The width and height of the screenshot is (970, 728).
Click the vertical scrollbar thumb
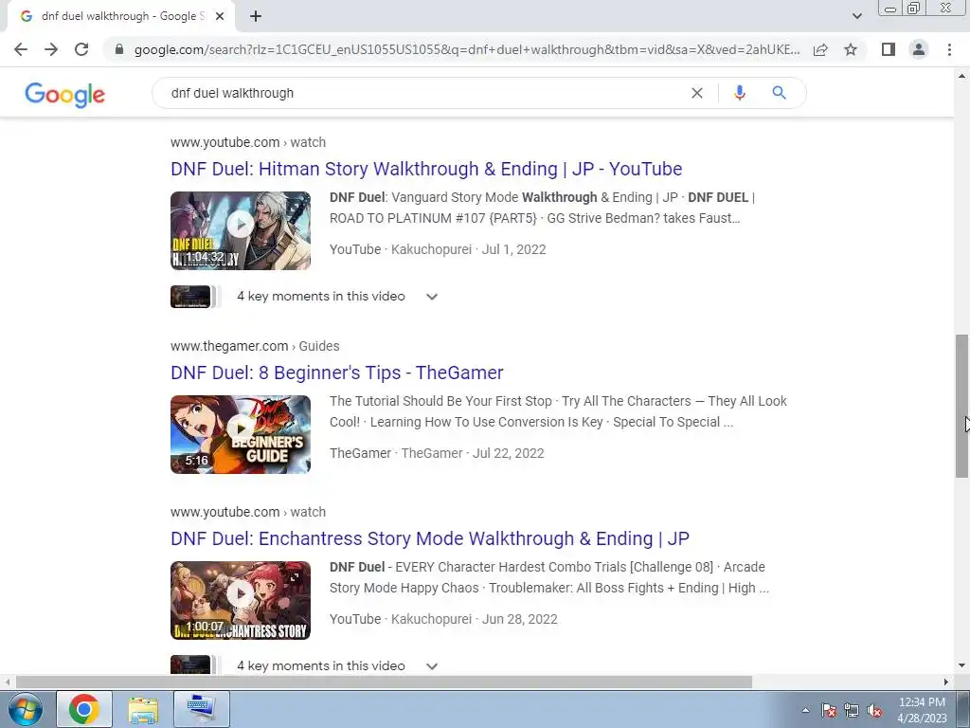point(961,406)
